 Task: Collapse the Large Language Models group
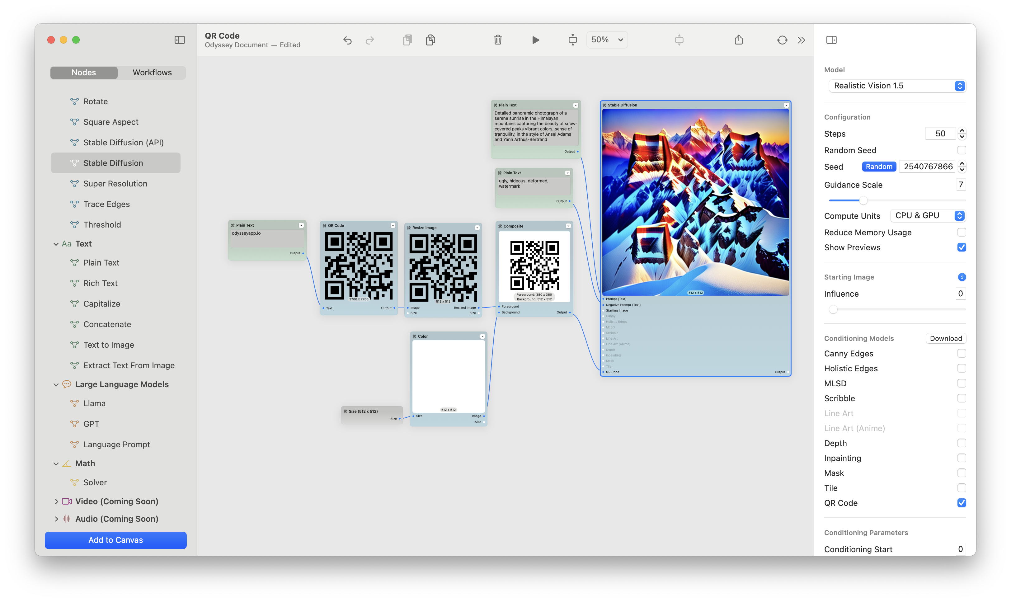coord(56,384)
